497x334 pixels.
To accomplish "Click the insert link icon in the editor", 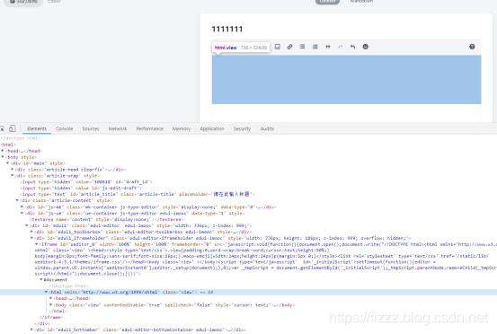I will 289,47.
